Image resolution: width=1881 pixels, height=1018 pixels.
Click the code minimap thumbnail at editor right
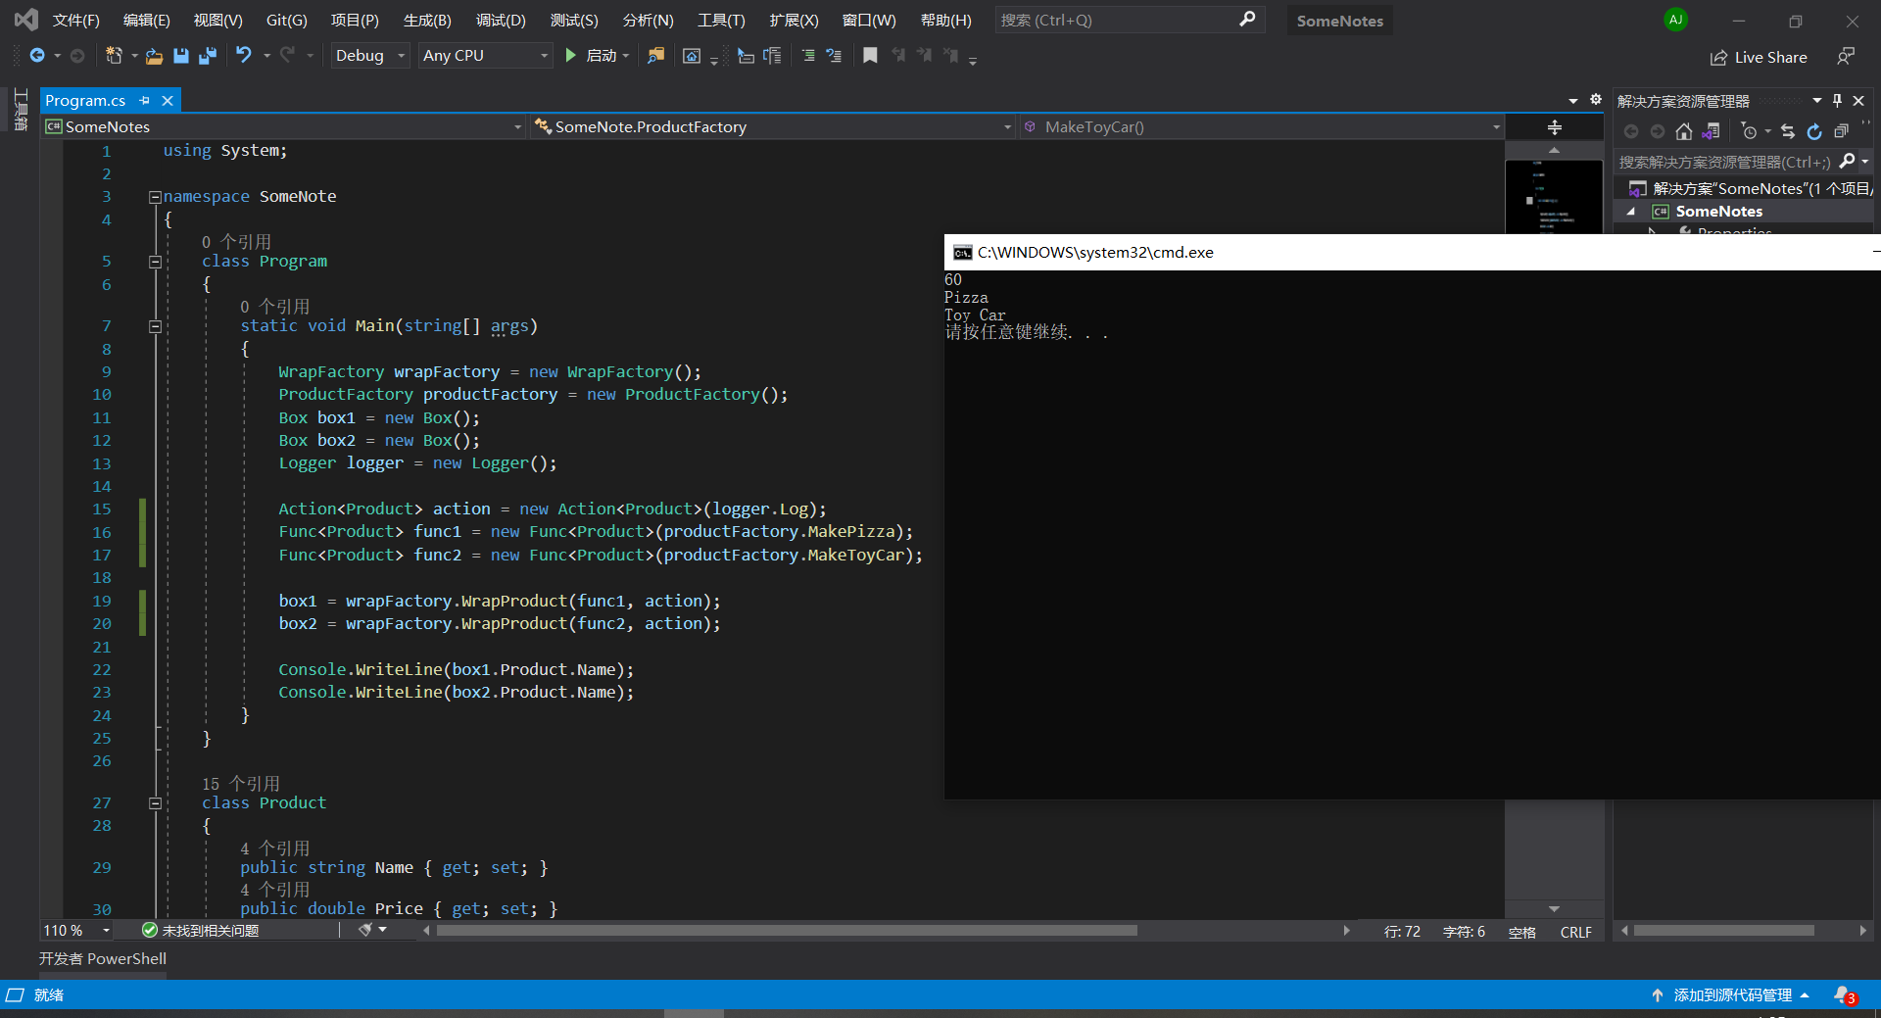1554,196
